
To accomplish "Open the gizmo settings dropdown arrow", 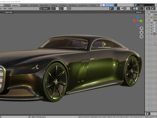I will tap(118, 9).
